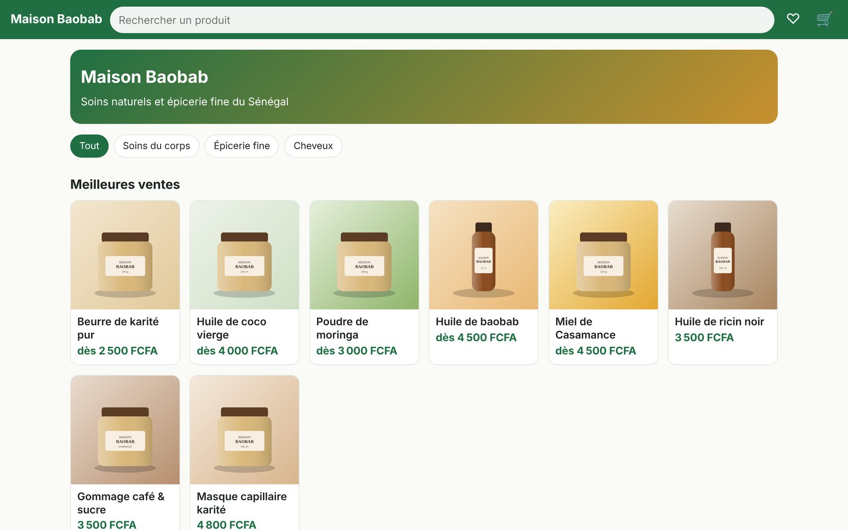The height and width of the screenshot is (530, 848).
Task: Open Miel de Casamance jar image
Action: pos(603,255)
